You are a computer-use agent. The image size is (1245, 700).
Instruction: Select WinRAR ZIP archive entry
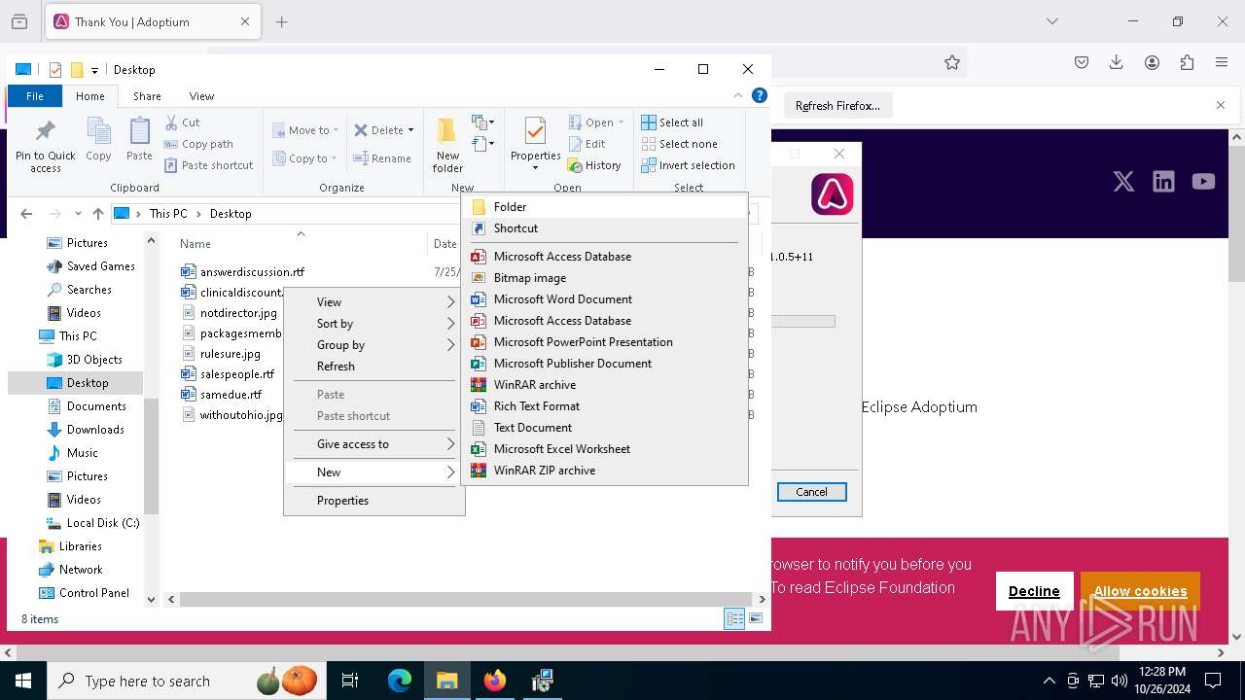(604, 471)
